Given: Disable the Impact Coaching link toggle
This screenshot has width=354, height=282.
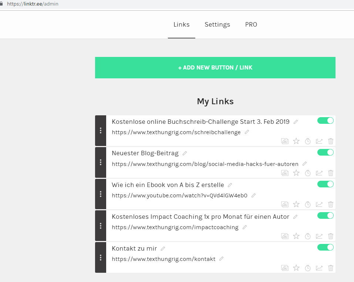Looking at the screenshot, I should tap(325, 216).
